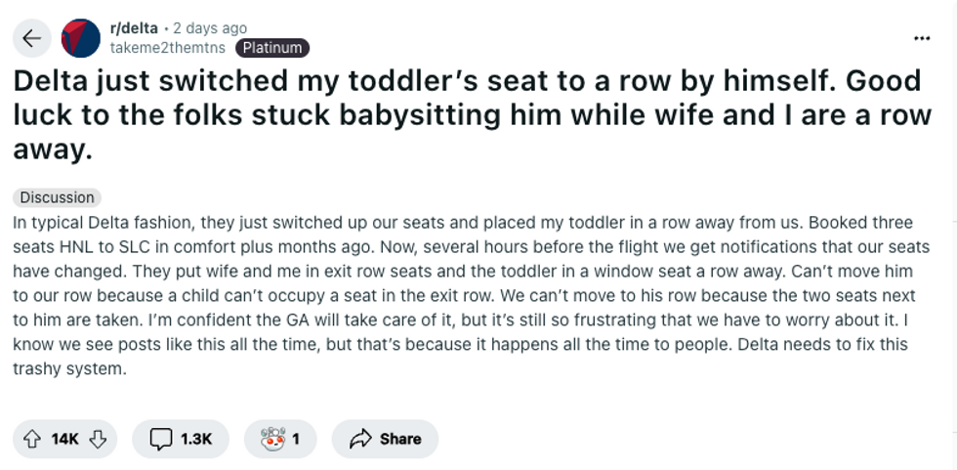Go to the r/delta subreddit link

134,28
